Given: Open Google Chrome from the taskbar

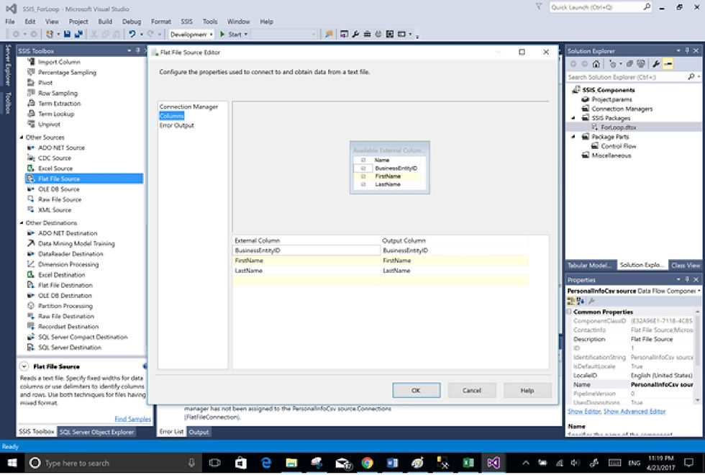Looking at the screenshot, I should pos(368,463).
